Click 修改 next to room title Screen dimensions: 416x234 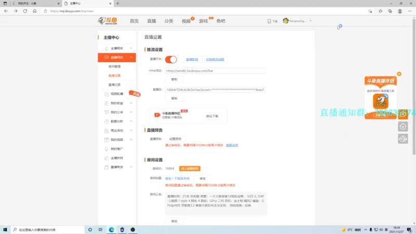[x=202, y=178]
